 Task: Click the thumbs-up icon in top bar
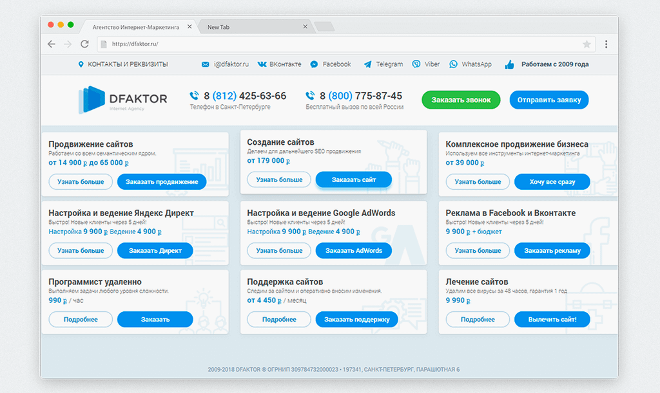[x=510, y=64]
